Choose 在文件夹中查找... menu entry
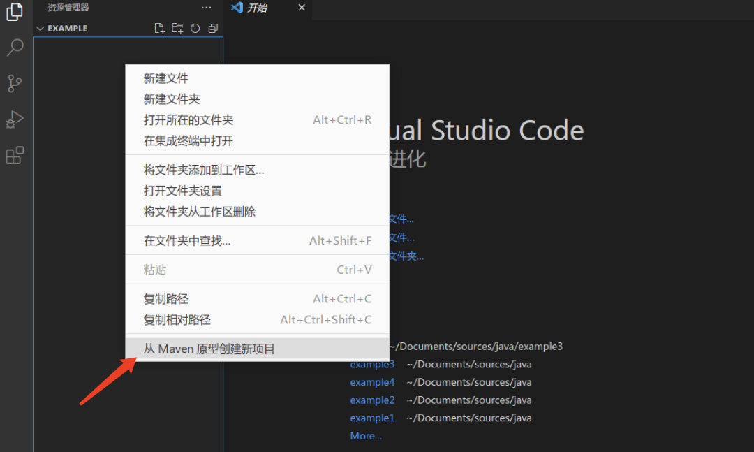The width and height of the screenshot is (754, 452). (x=257, y=241)
